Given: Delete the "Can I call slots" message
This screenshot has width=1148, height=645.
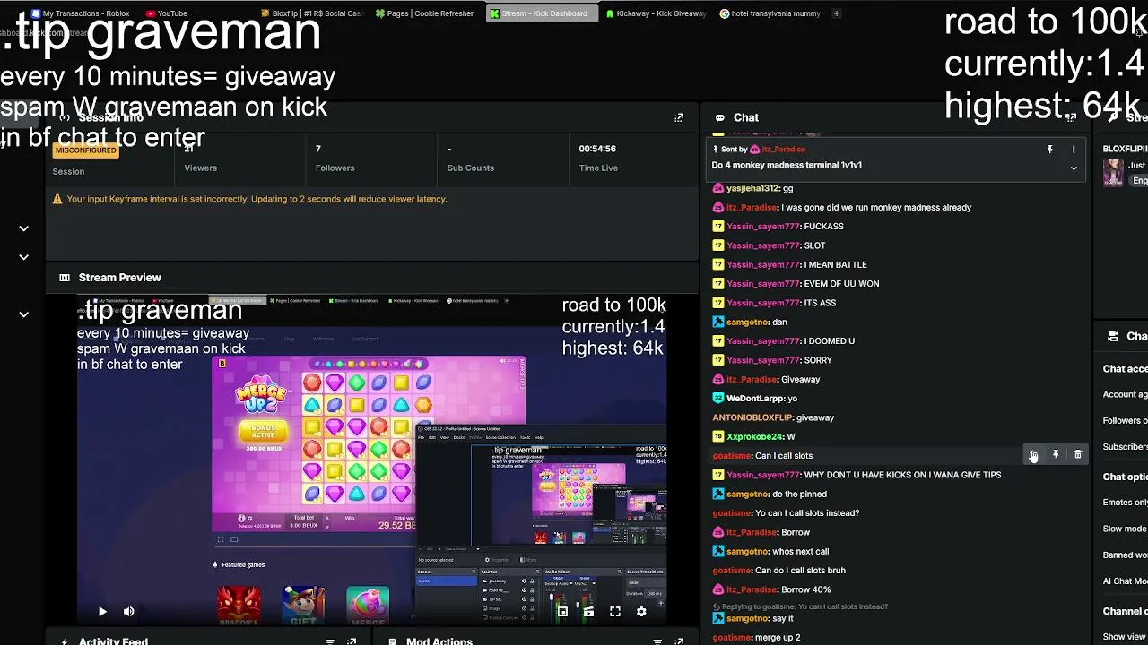Looking at the screenshot, I should point(1078,455).
